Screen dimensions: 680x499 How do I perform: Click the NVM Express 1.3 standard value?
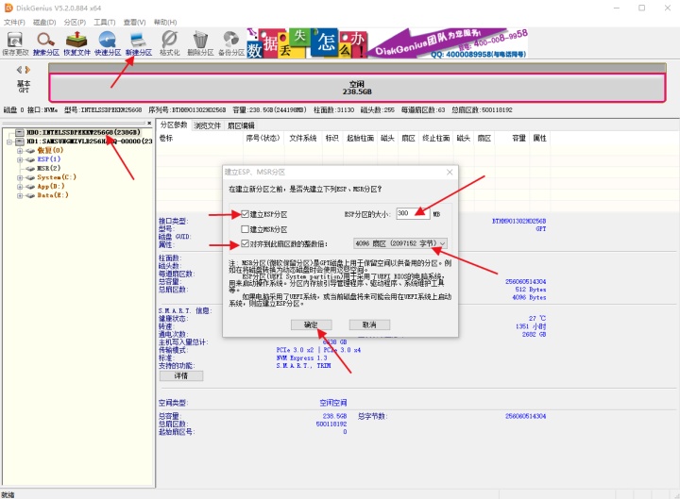[x=301, y=358]
